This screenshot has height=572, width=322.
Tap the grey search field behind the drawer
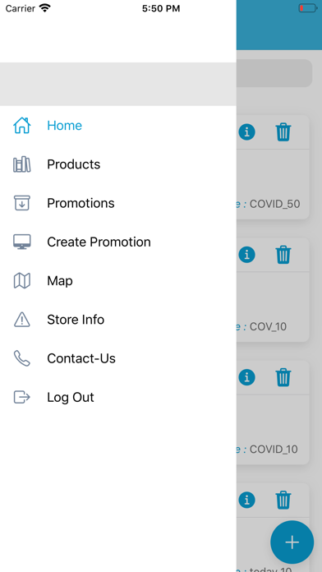click(274, 73)
